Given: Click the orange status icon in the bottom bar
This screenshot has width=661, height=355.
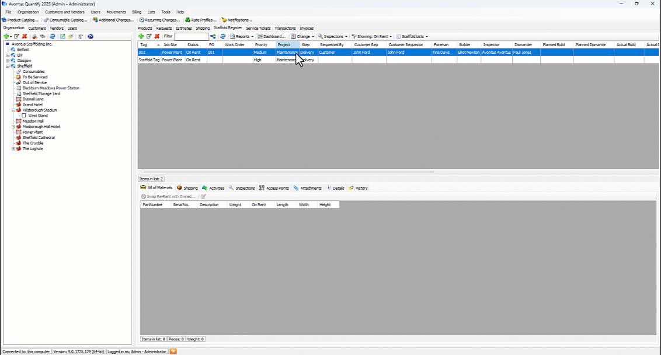Looking at the screenshot, I should (173, 351).
